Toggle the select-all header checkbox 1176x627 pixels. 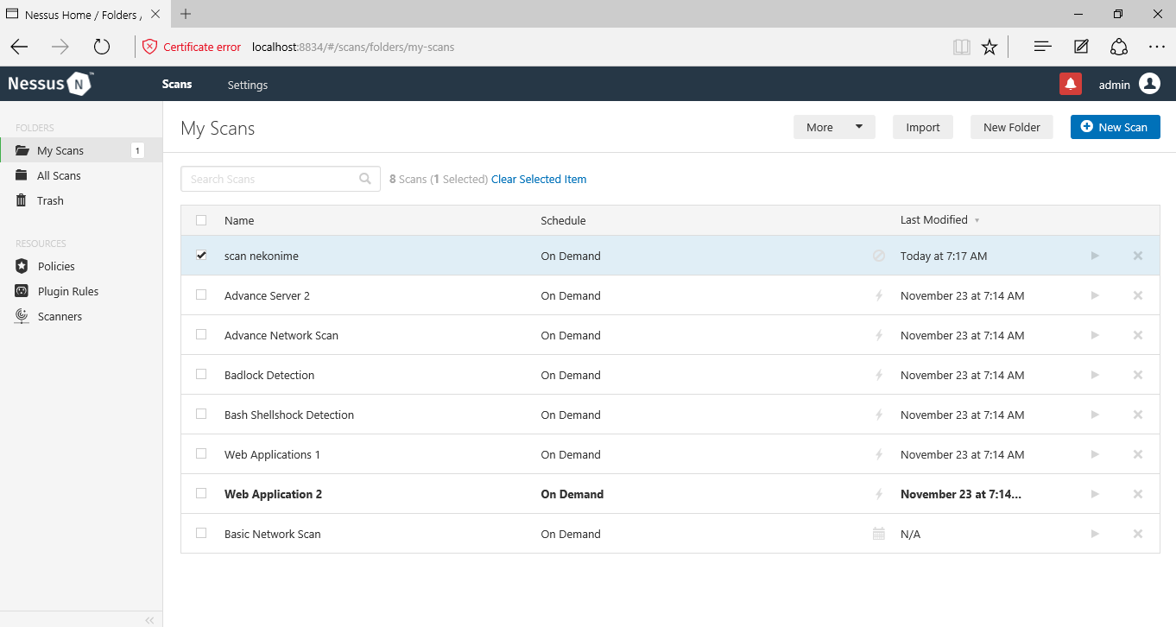coord(201,220)
